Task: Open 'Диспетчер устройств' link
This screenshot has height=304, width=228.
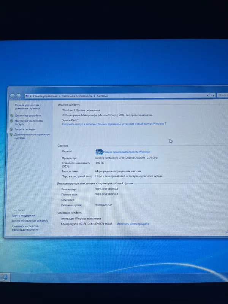Action: pyautogui.click(x=28, y=116)
